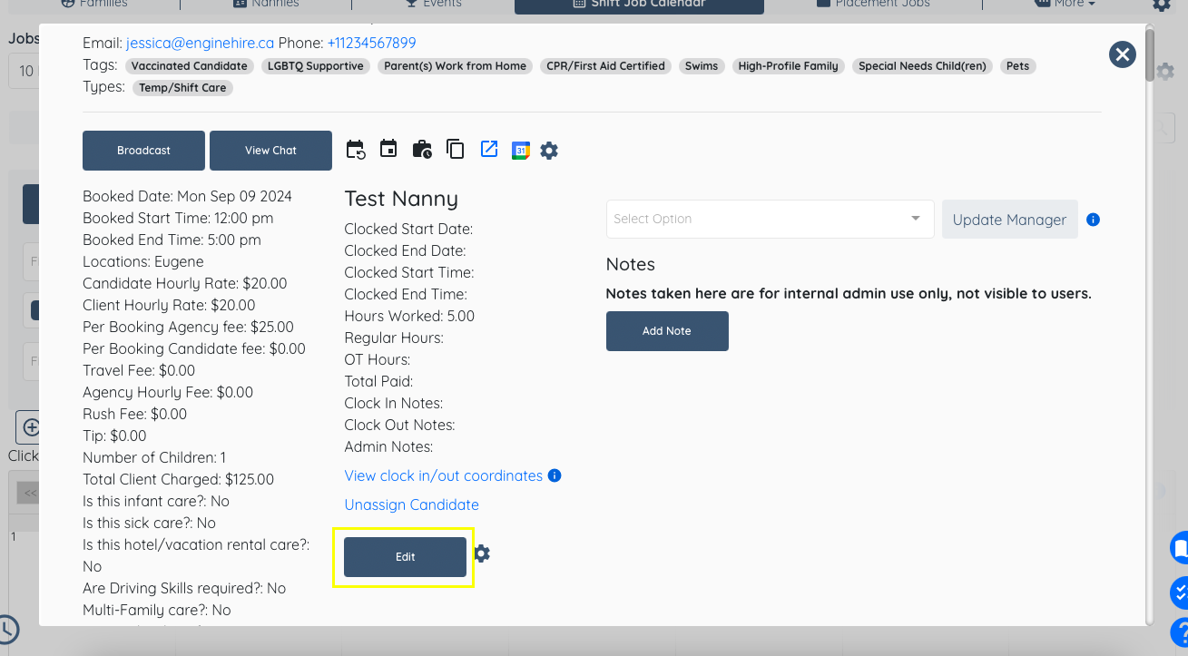
Task: Click the Edit button
Action: 405,557
